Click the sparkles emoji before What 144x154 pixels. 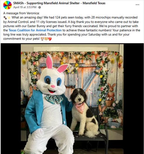coord(9,18)
